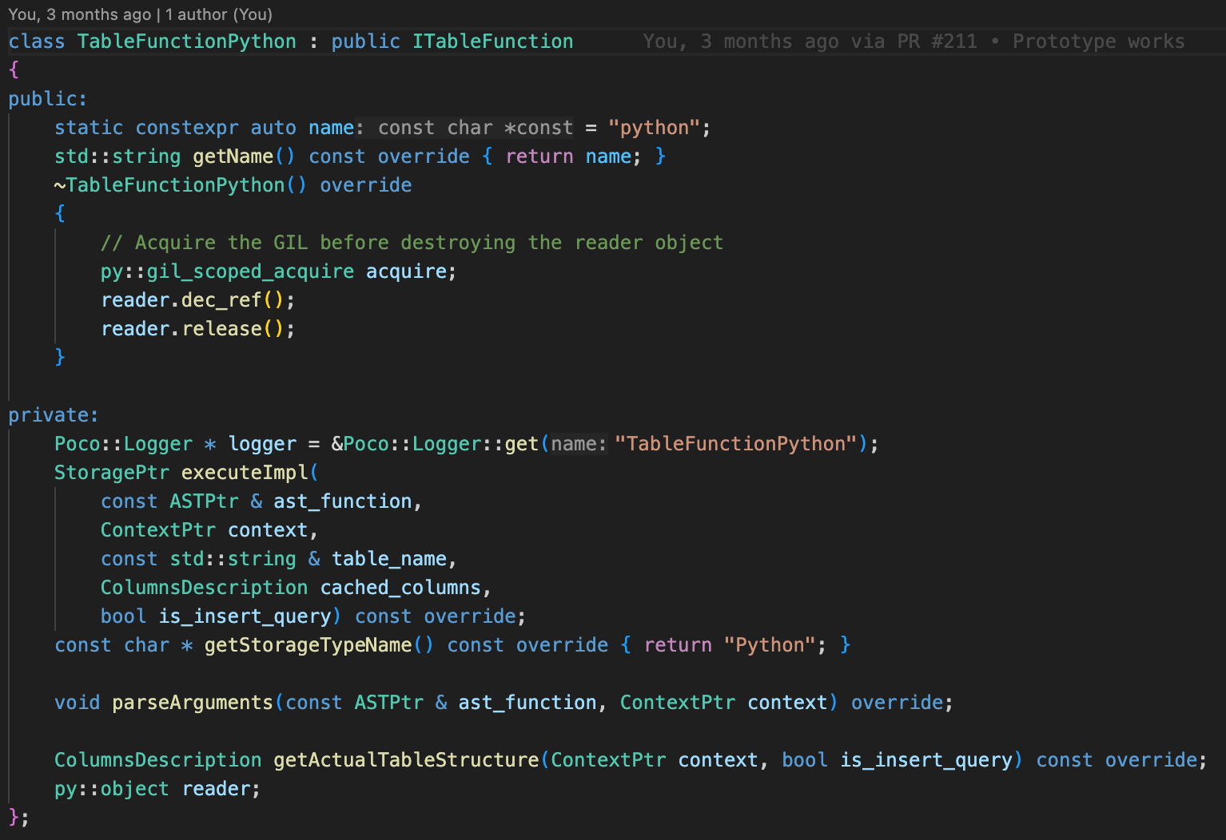Click the getName method name

pyautogui.click(x=233, y=157)
